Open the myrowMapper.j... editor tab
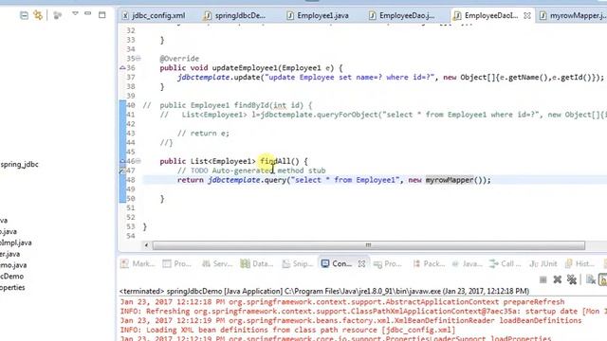The height and width of the screenshot is (341, 607). click(x=573, y=16)
